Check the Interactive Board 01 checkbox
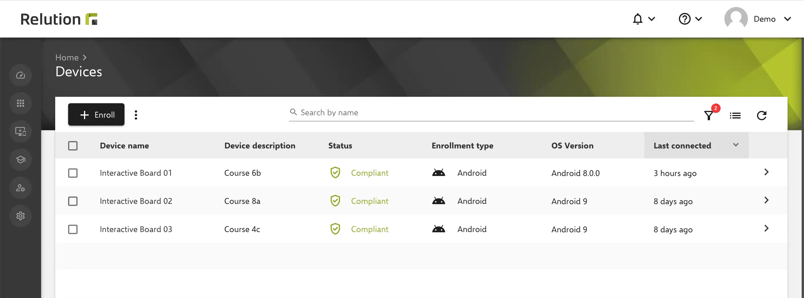The width and height of the screenshot is (804, 298). pos(73,173)
